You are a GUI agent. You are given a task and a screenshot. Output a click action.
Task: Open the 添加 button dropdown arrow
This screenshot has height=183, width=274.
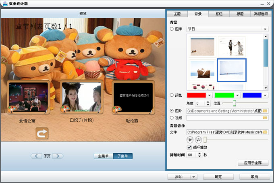tap(194, 177)
